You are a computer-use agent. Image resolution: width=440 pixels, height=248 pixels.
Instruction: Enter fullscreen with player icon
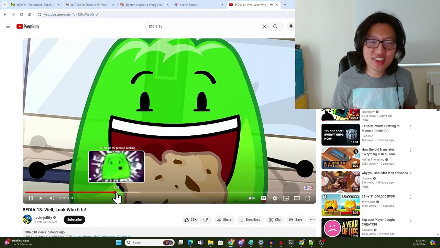[x=308, y=198]
